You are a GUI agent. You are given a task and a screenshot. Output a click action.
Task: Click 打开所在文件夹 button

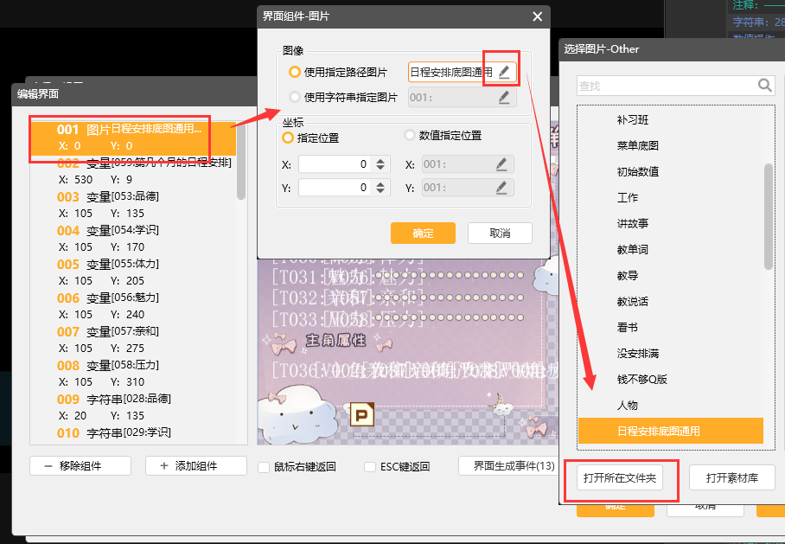coord(620,478)
